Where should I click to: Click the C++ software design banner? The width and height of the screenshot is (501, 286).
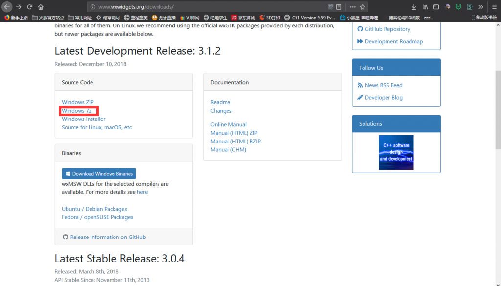[396, 152]
